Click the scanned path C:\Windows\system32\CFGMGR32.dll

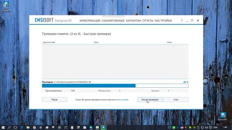tap(72, 82)
